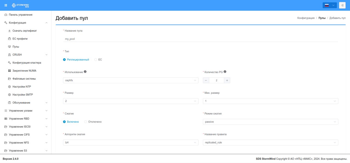Expand the Управление ISCSI chevron
Image resolution: width=350 pixels, height=163 pixels.
coord(46,127)
